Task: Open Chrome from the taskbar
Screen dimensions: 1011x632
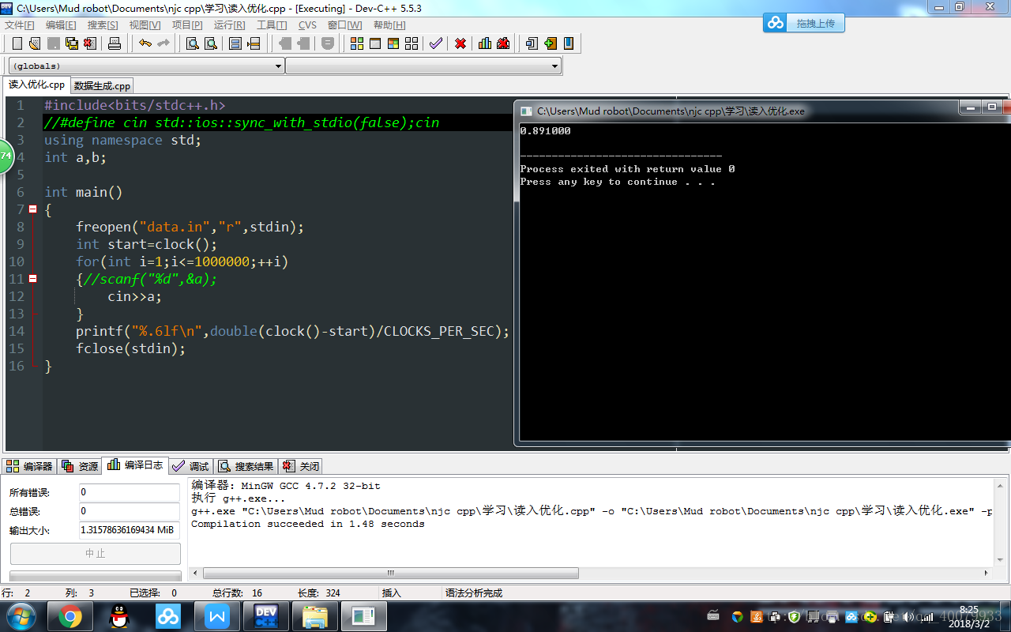Action: pos(70,616)
